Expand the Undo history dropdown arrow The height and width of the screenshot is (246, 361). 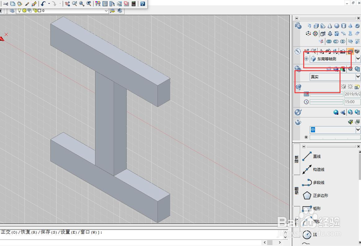coord(49,4)
